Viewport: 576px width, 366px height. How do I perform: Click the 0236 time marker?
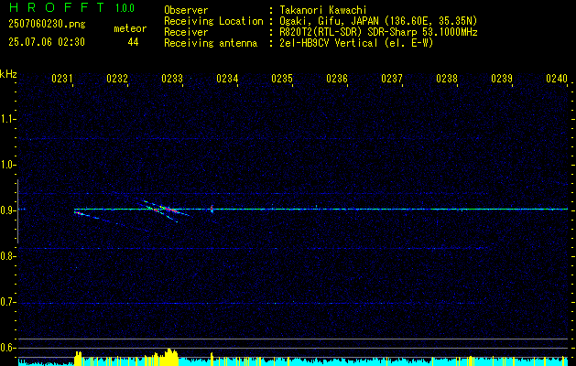click(x=337, y=79)
